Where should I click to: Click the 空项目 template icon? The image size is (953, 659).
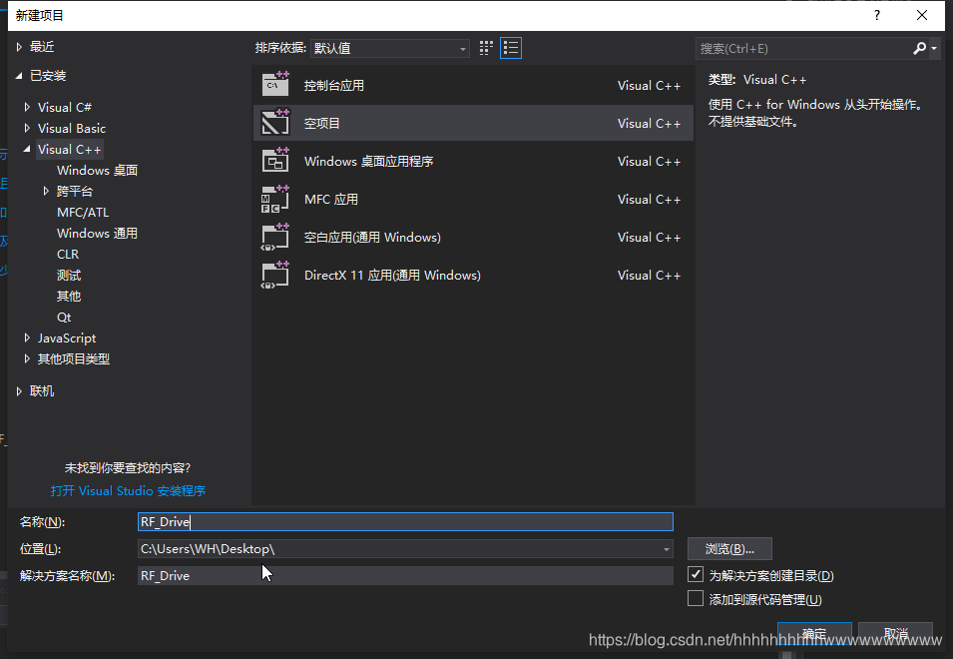click(x=275, y=122)
